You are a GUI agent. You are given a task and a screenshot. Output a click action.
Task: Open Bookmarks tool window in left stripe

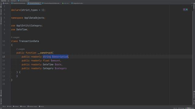tap(1, 93)
